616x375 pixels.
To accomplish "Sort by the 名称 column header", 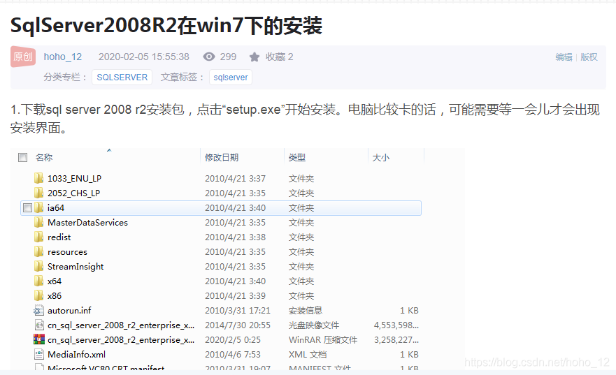I will (44, 158).
